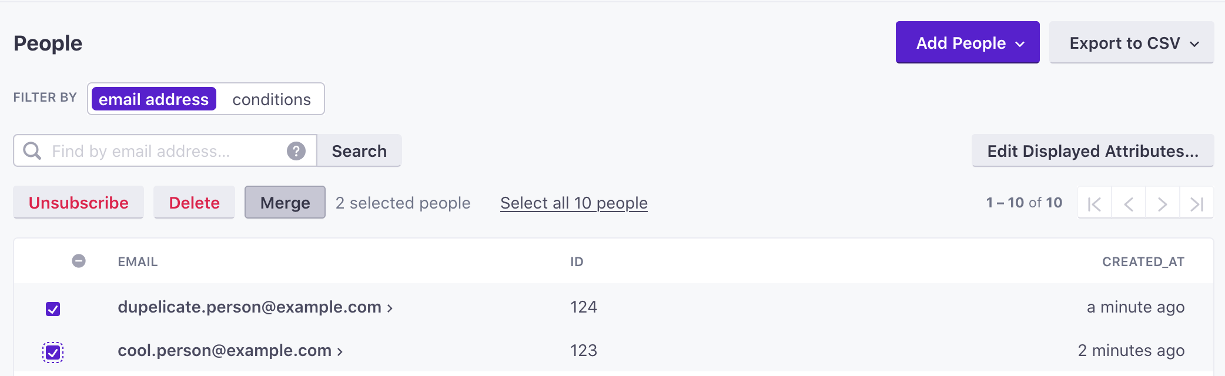Open Edit Displayed Attributes options
Viewport: 1225px width, 376px height.
pos(1092,151)
